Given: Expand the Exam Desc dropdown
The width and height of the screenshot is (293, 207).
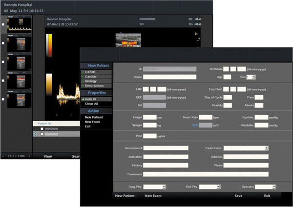Looking at the screenshot, I should (267, 148).
